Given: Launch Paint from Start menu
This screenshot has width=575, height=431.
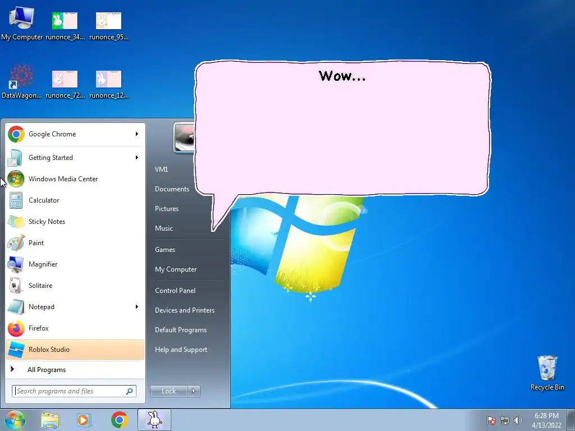Looking at the screenshot, I should pyautogui.click(x=75, y=242).
